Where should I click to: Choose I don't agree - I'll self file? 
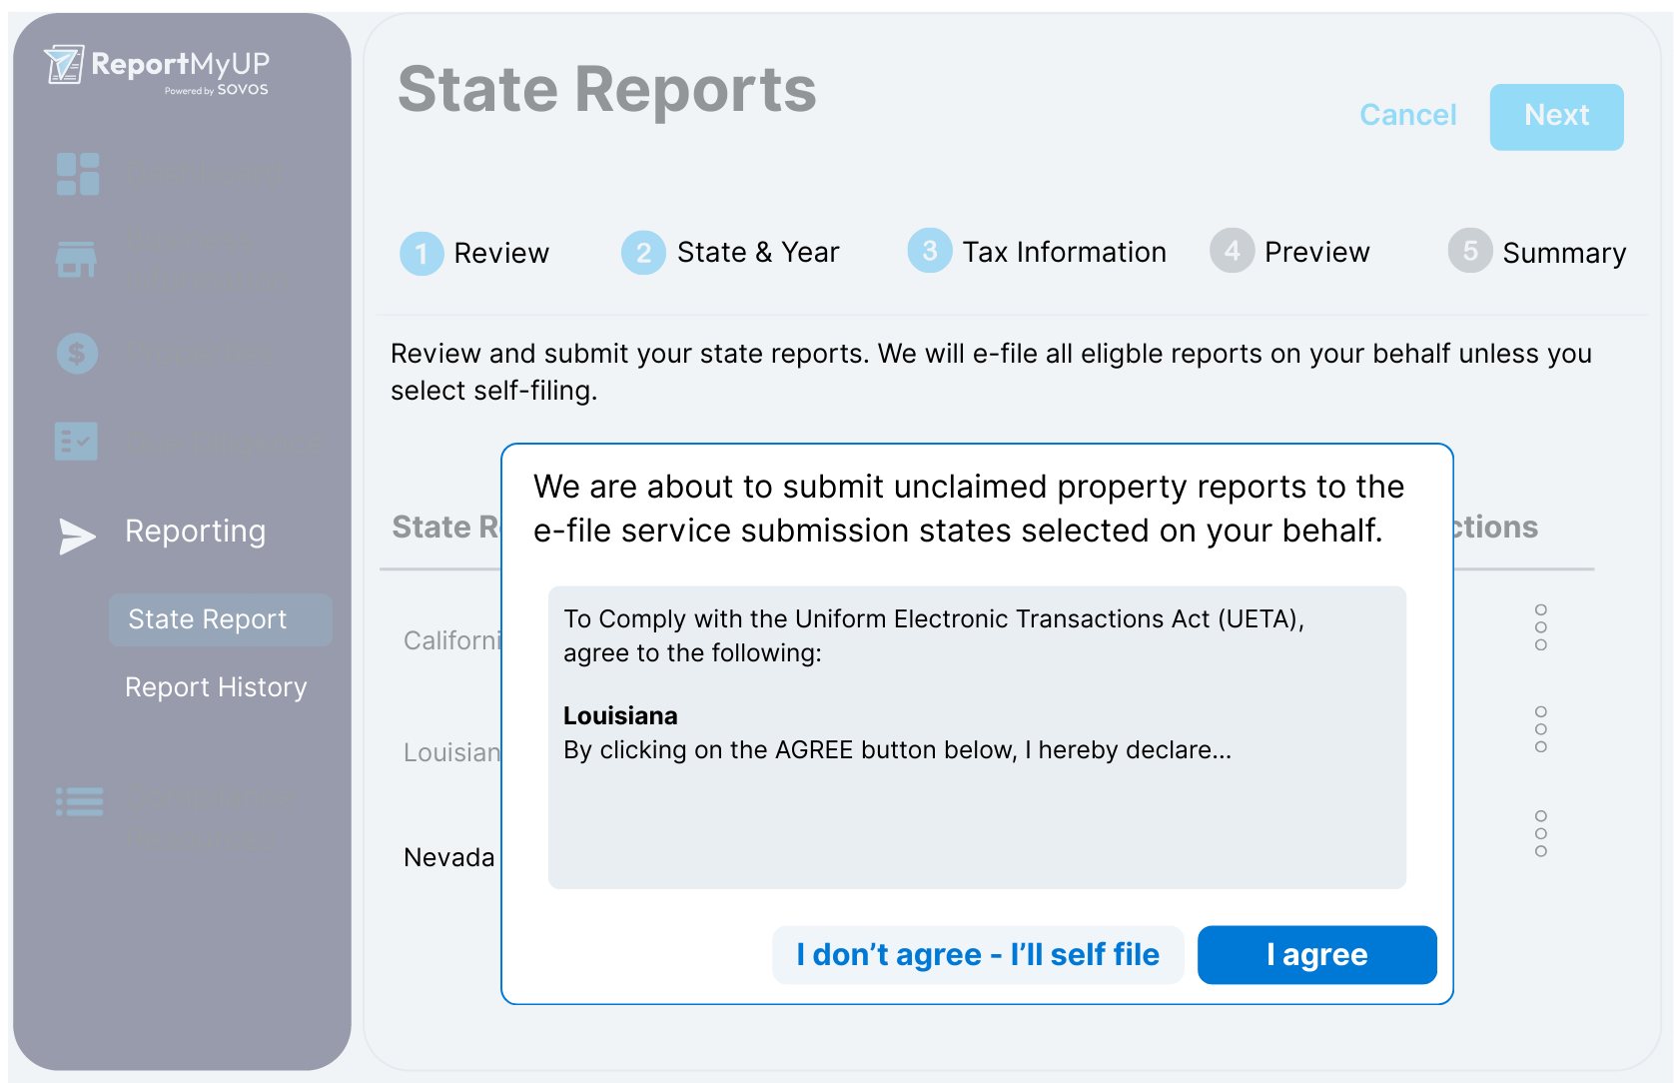click(978, 955)
